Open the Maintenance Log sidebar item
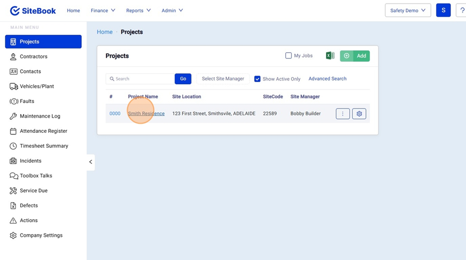 coord(39,116)
